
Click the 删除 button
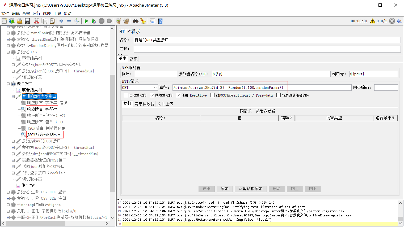point(277,189)
